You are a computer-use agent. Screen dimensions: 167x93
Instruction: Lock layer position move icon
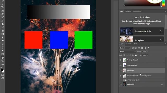coord(130,55)
